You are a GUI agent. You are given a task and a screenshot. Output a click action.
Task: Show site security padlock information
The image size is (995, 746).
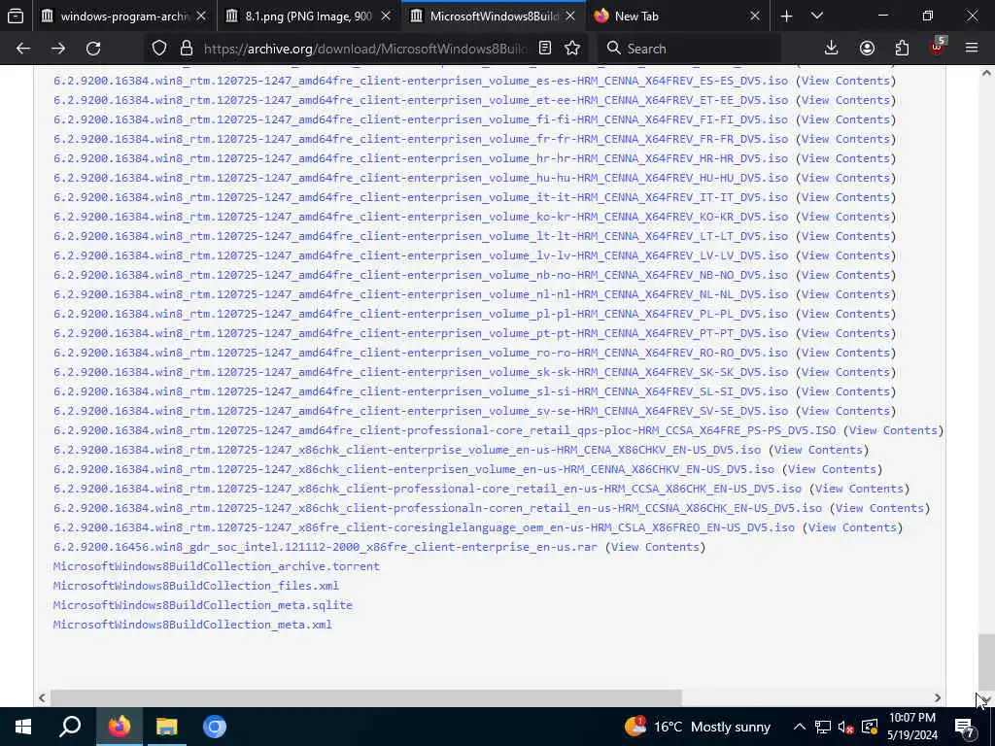click(186, 49)
